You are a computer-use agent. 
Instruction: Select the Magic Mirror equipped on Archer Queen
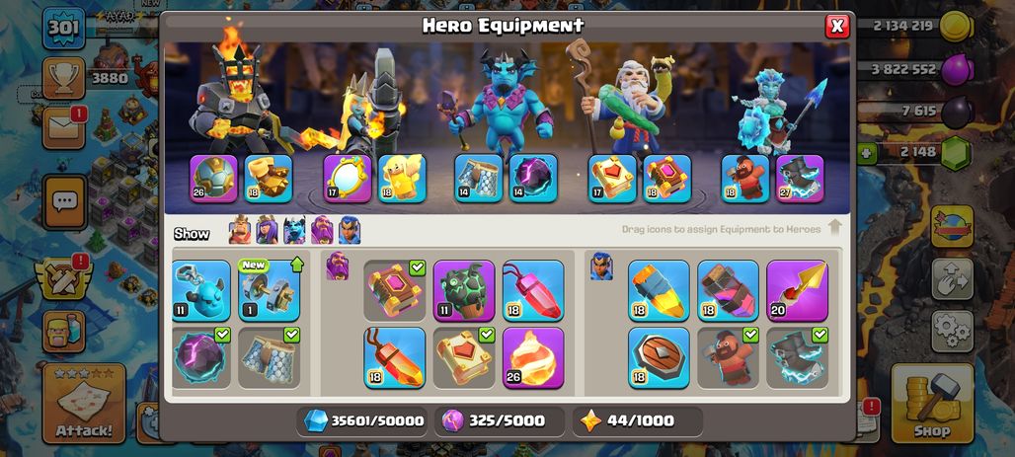point(348,178)
